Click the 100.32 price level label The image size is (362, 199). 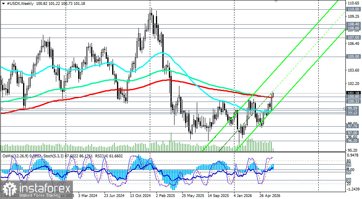(x=353, y=102)
